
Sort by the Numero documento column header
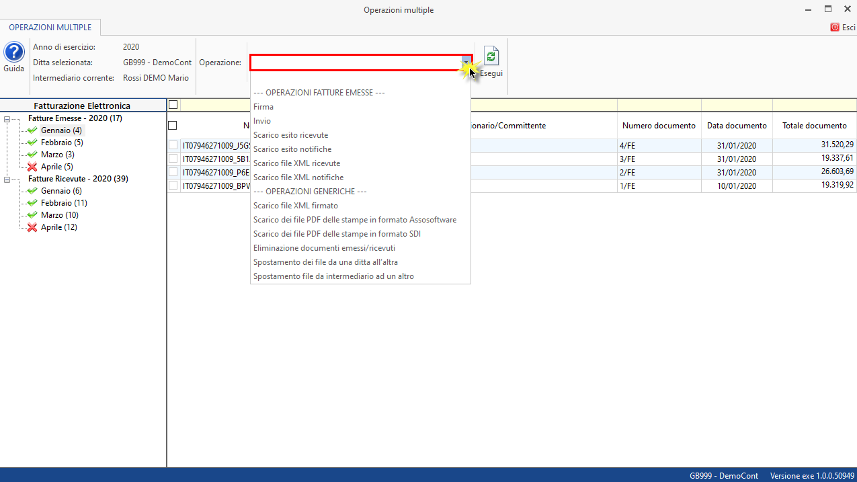(659, 126)
